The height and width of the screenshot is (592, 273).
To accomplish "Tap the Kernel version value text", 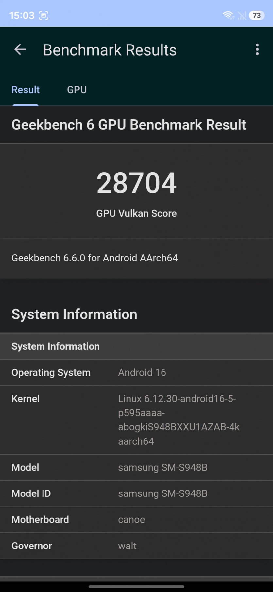I will (x=179, y=420).
